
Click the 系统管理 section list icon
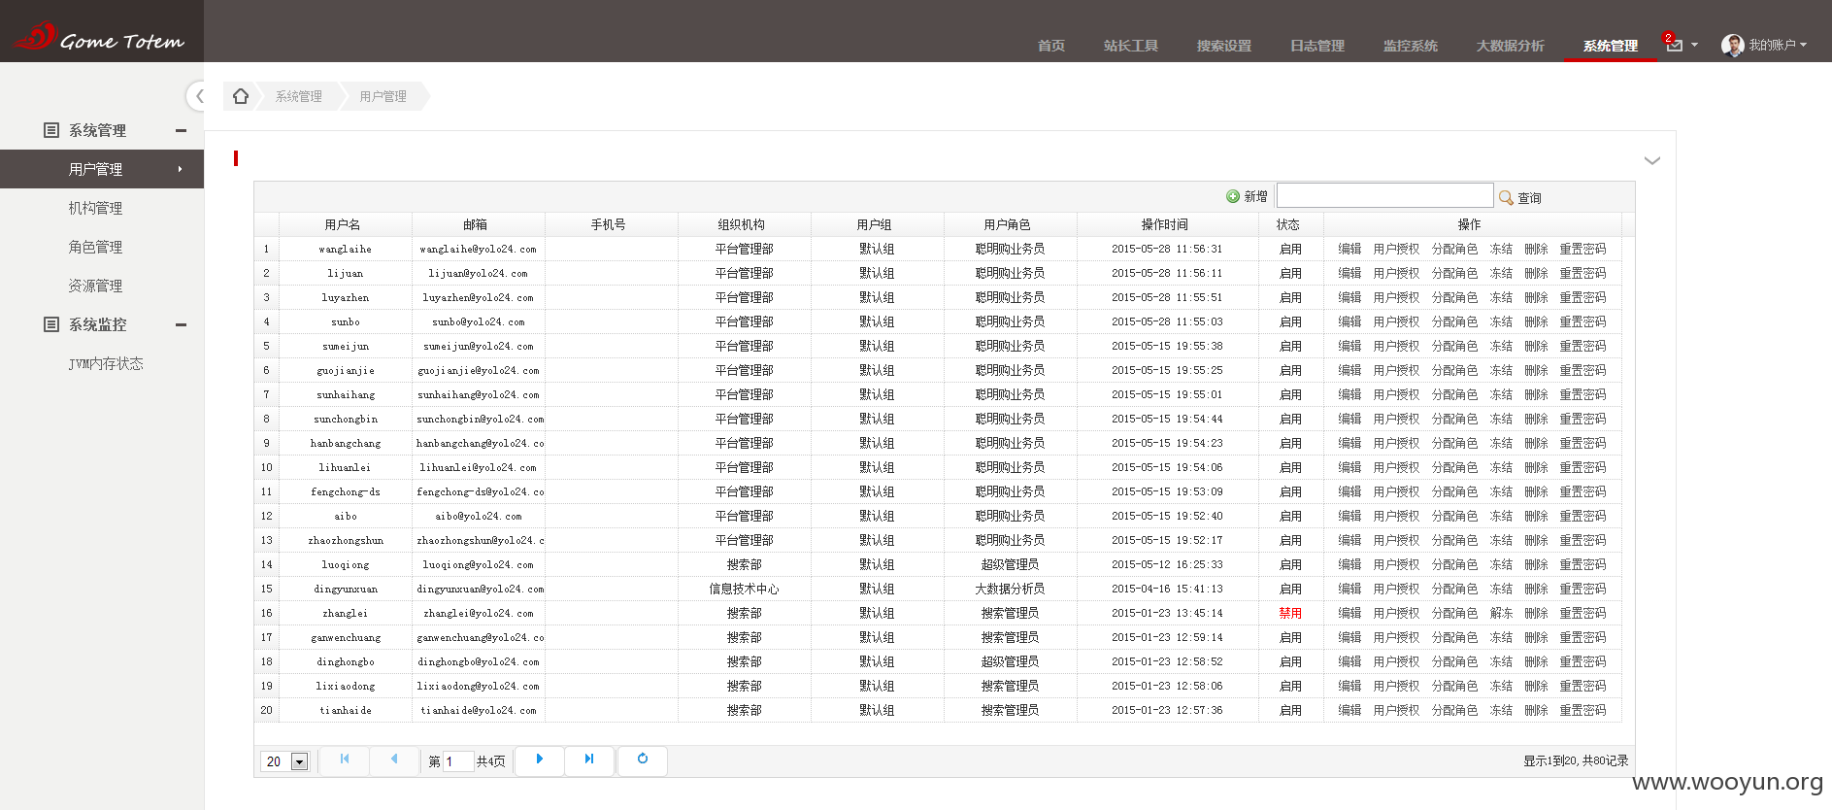tap(51, 130)
